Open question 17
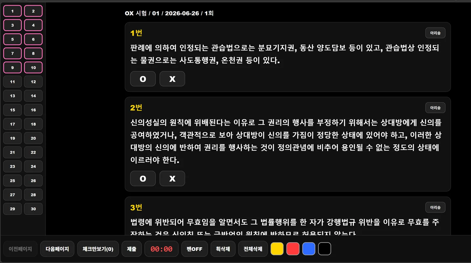 [x=12, y=124]
